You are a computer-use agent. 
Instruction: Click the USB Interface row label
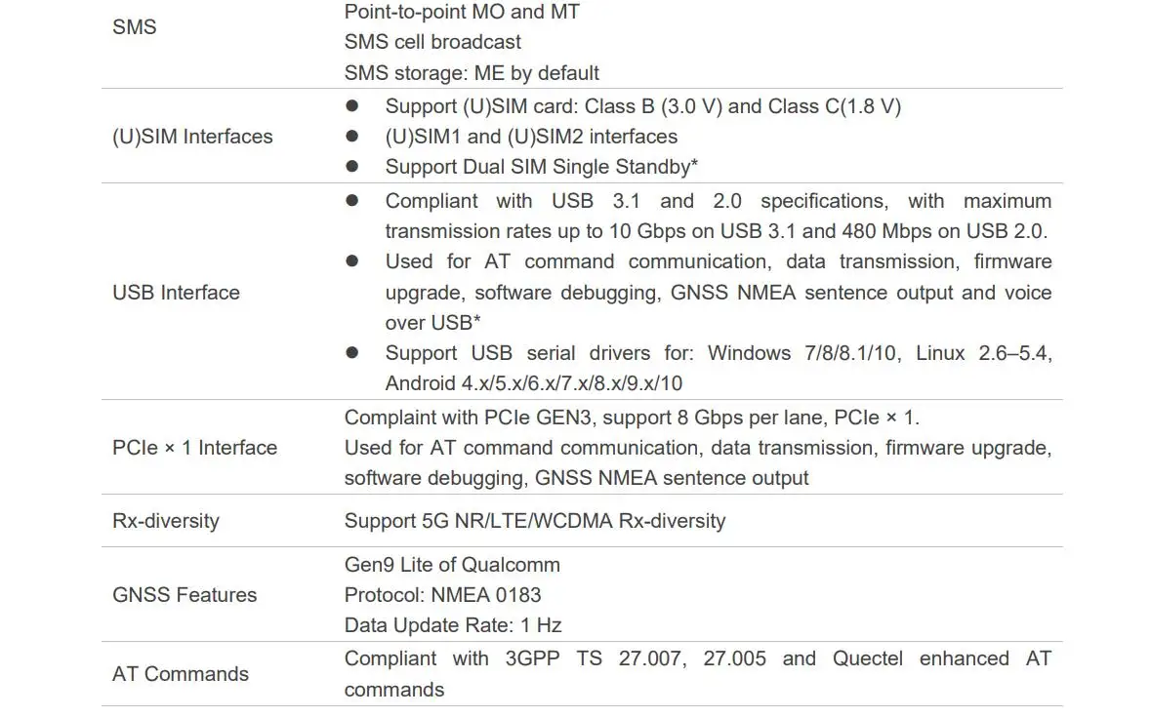coord(176,293)
